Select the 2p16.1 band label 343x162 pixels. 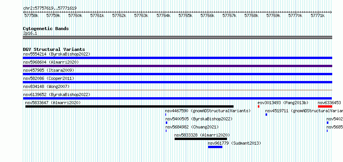coord(30,33)
